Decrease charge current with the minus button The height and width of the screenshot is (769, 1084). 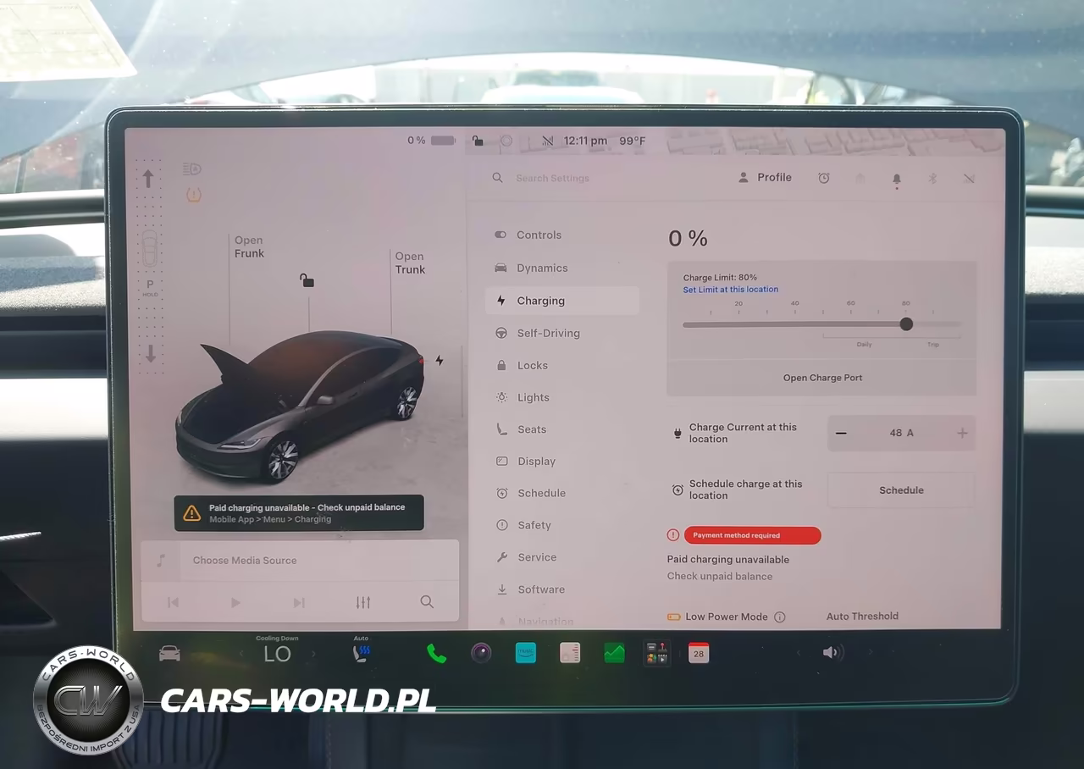coord(841,433)
